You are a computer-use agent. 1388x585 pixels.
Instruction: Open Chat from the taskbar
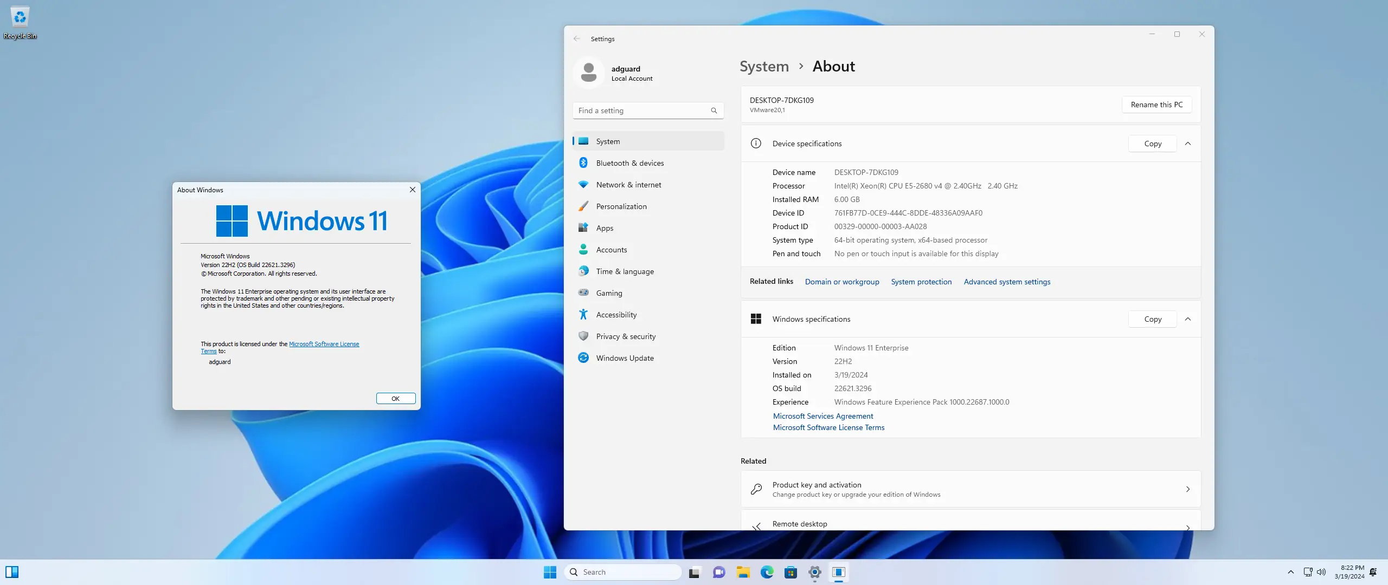click(719, 572)
